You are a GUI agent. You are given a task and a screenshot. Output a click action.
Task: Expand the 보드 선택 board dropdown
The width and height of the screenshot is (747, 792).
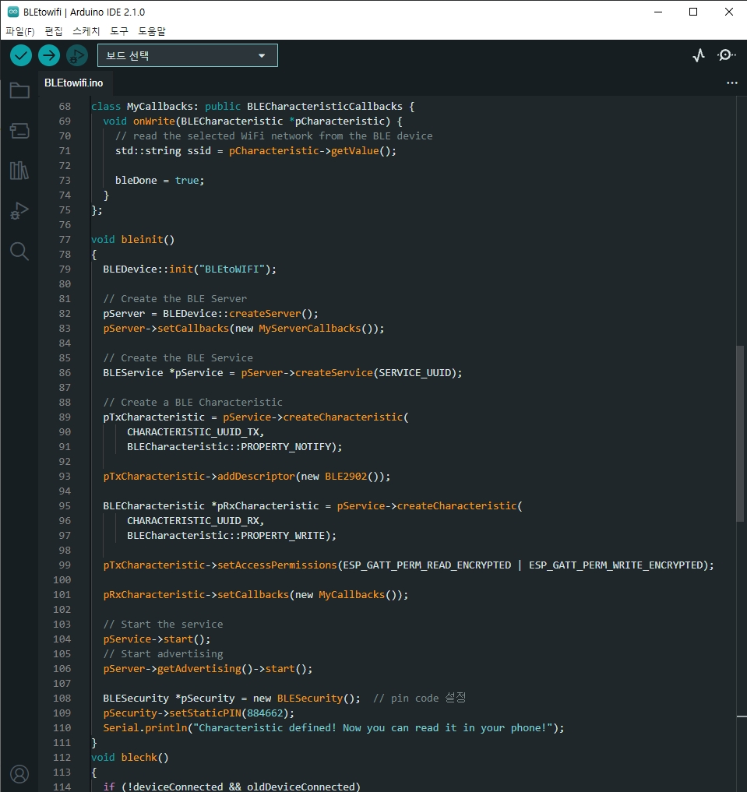187,55
